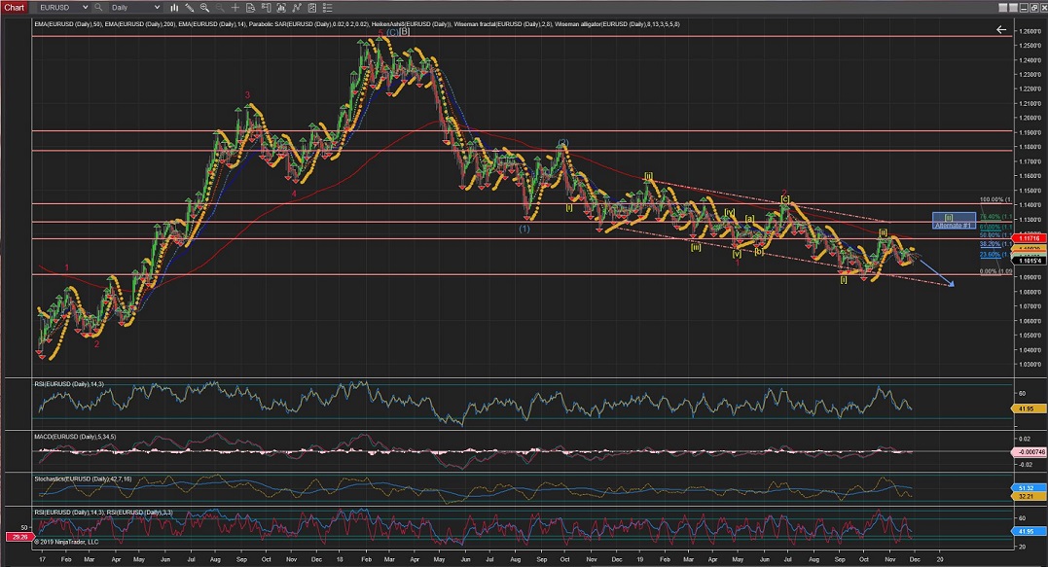
Task: Select the Chart tab label
Action: coord(13,7)
